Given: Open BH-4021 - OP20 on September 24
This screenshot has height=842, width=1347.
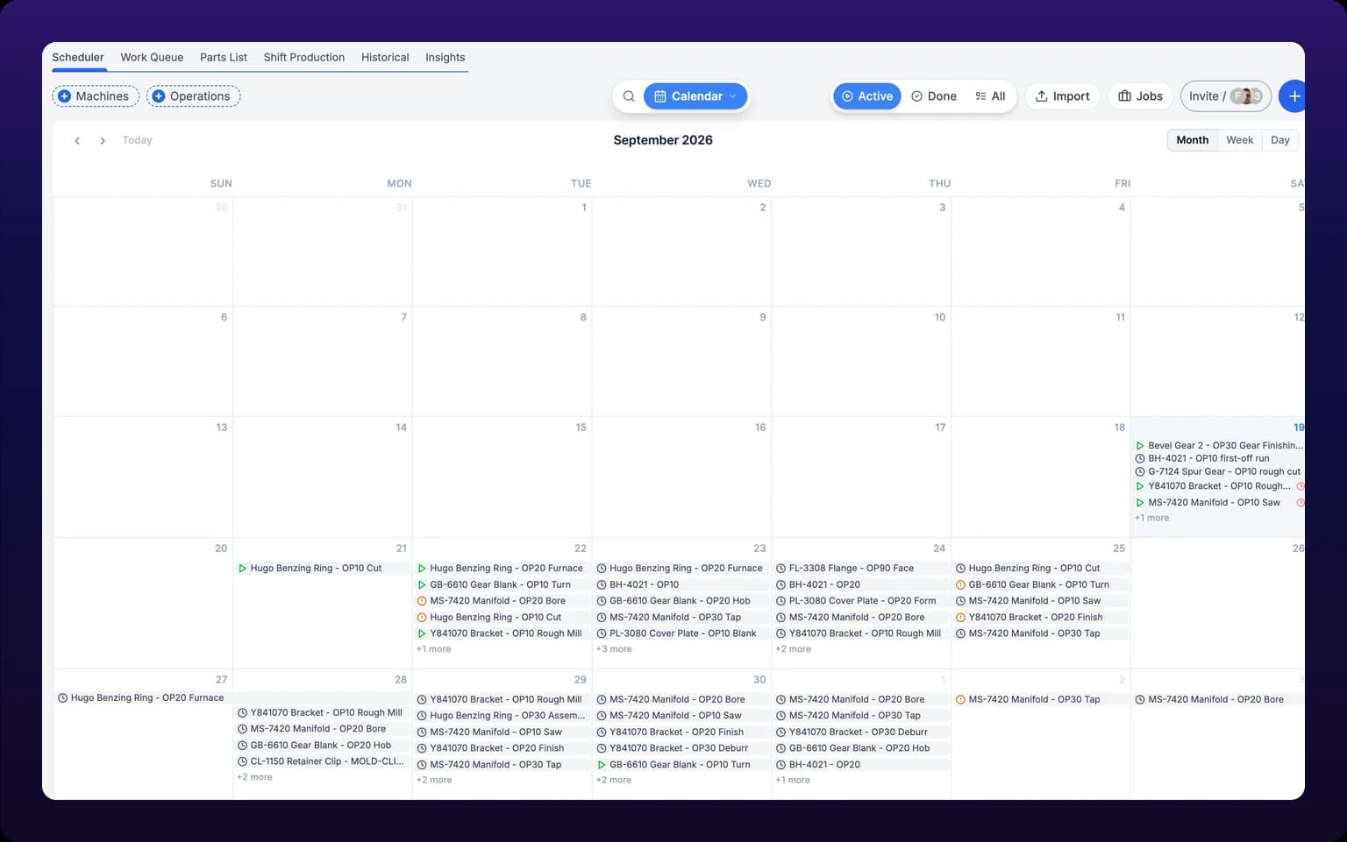Looking at the screenshot, I should click(860, 585).
